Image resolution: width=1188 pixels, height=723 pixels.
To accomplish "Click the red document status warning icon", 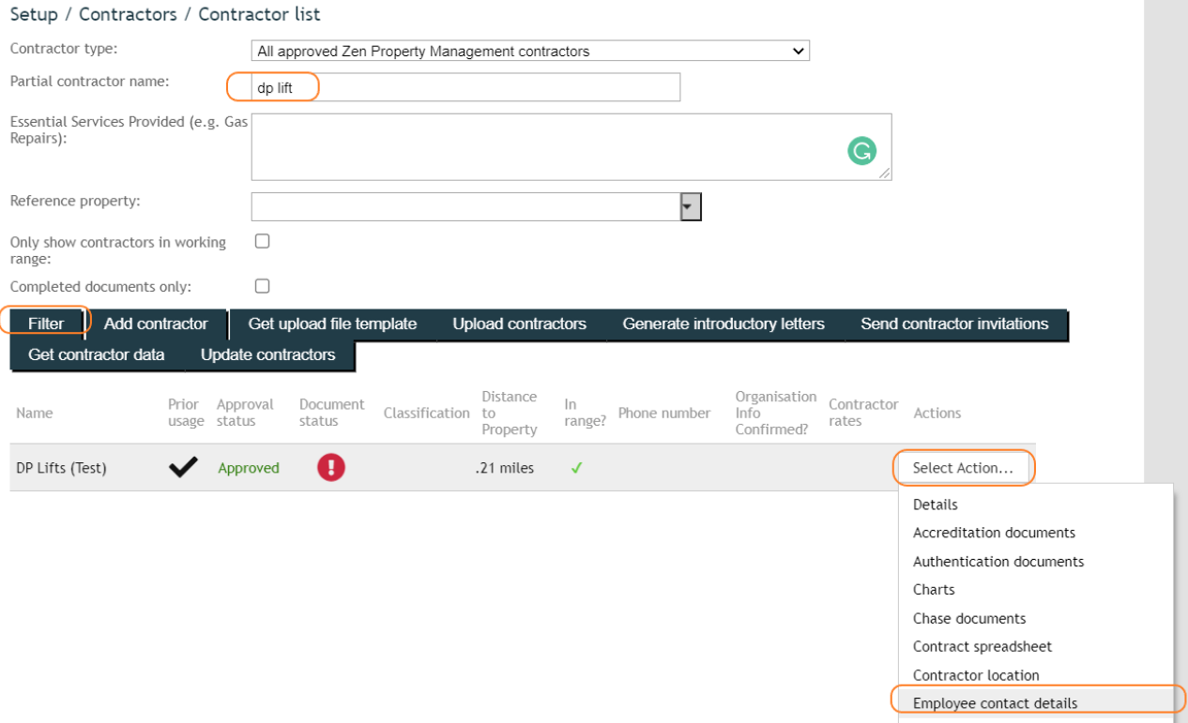I will (331, 467).
